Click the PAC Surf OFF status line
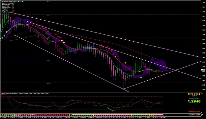The image size is (206, 119). [8, 9]
